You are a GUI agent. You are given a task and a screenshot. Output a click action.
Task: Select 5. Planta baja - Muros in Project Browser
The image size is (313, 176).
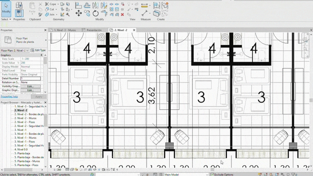pyautogui.click(x=27, y=161)
